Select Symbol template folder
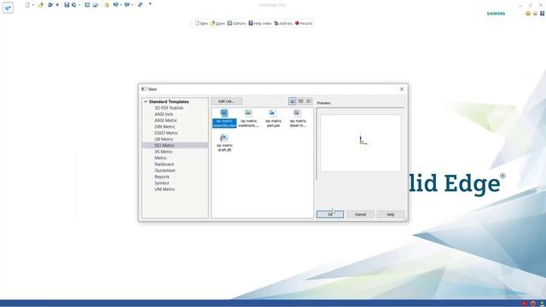Screen dimensions: 546x307 pos(161,183)
